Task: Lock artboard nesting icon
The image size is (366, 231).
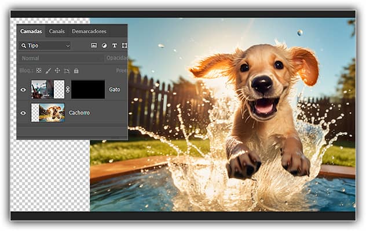Action: [x=67, y=71]
